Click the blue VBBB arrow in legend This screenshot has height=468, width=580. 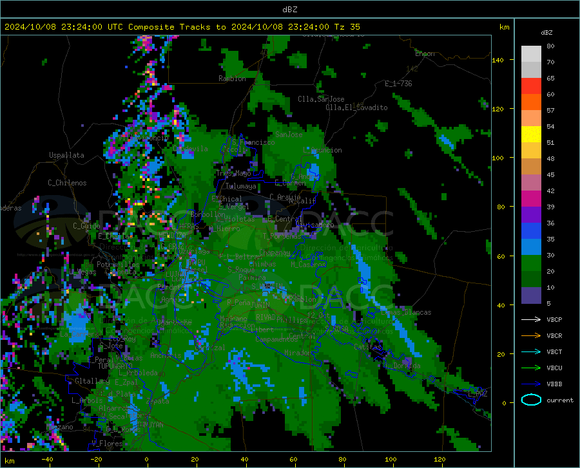pyautogui.click(x=531, y=384)
